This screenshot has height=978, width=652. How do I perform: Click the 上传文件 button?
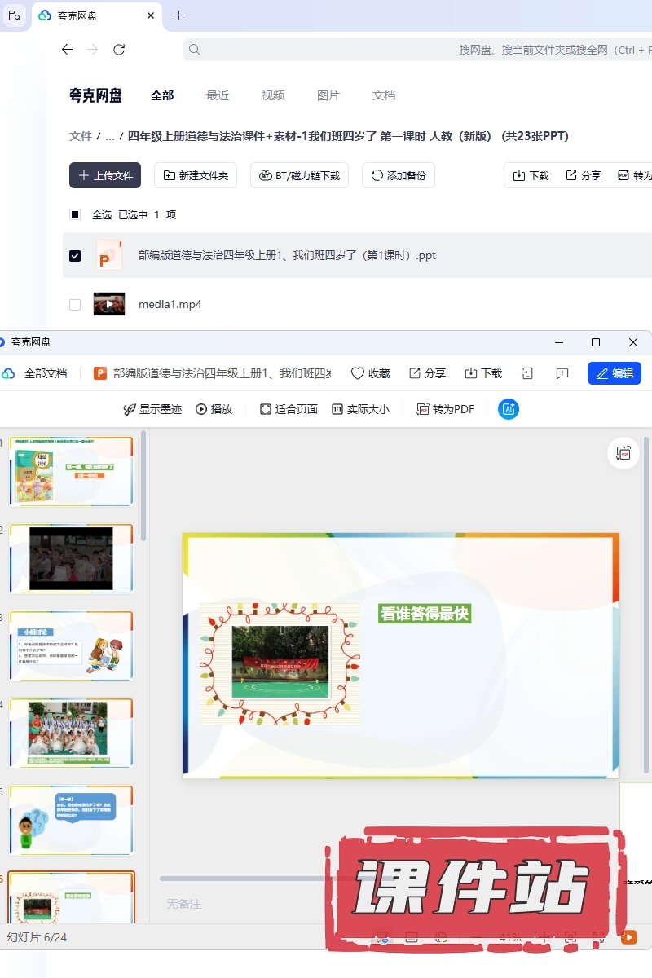point(105,175)
